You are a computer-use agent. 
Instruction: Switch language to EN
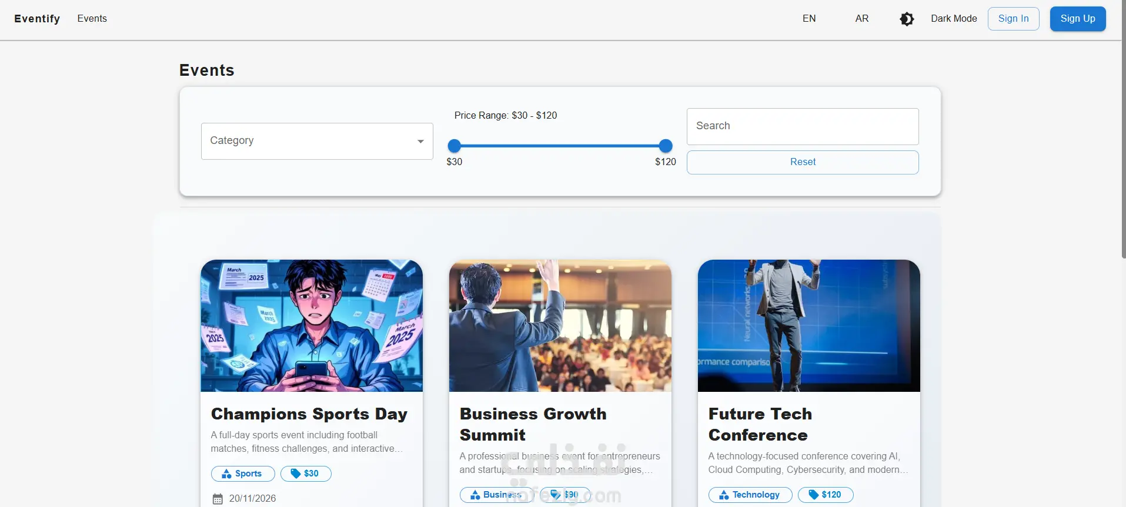(x=809, y=19)
